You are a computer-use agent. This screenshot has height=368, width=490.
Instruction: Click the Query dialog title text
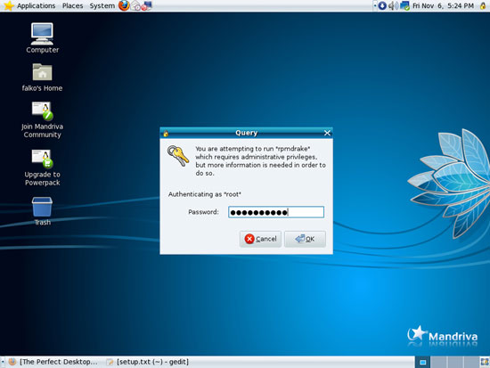pos(246,133)
